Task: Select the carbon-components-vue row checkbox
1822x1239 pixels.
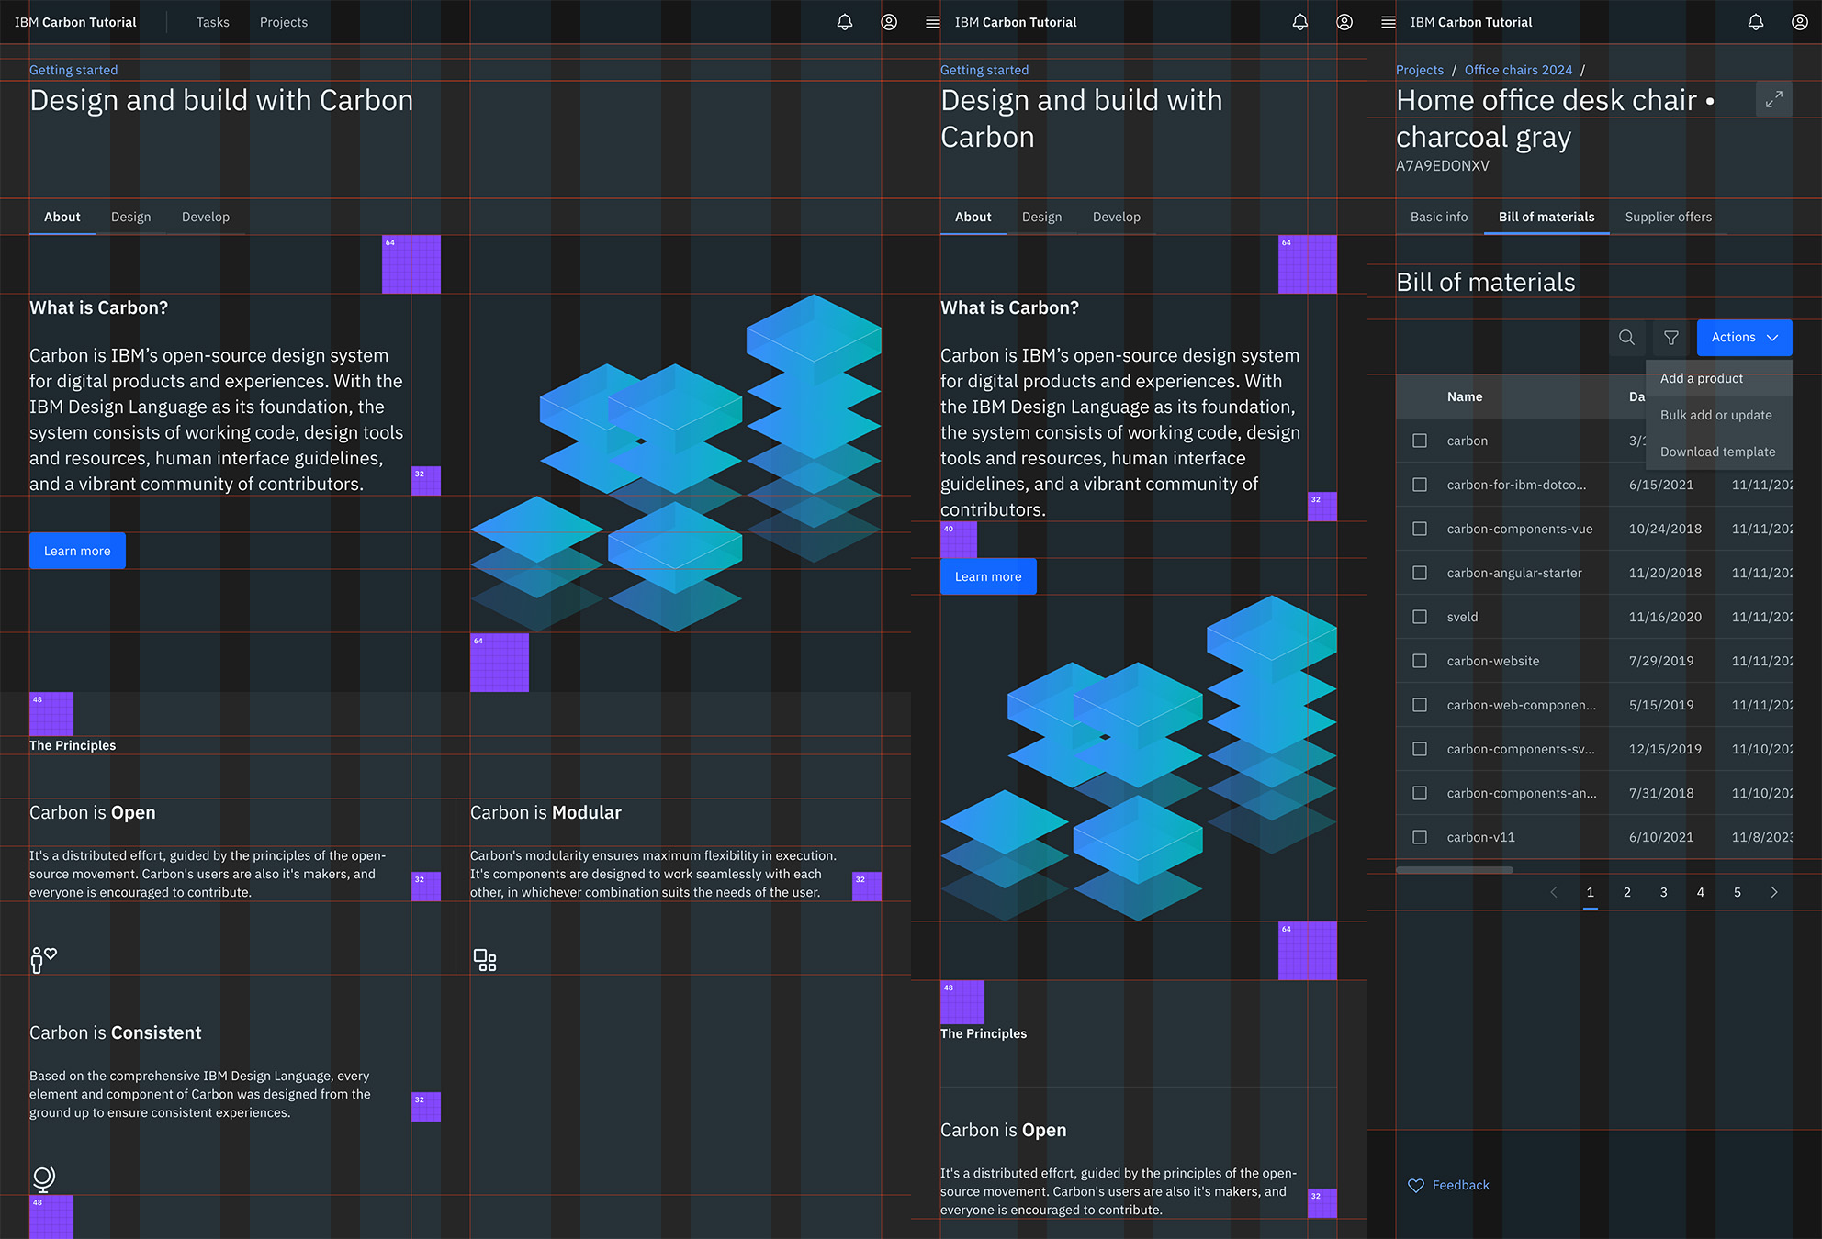Action: pos(1420,529)
